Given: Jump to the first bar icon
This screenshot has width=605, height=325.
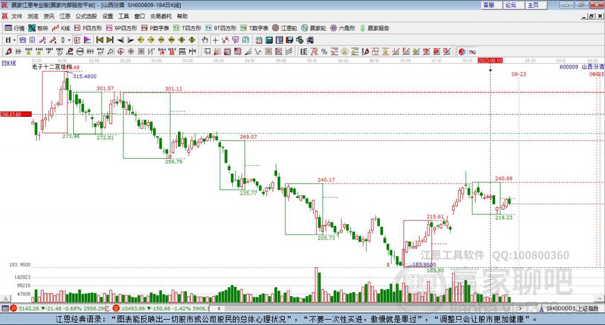Looking at the screenshot, I should (x=99, y=40).
